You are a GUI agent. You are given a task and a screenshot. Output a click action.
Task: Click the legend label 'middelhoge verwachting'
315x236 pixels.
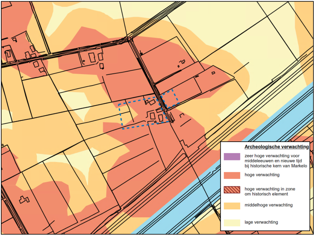click(x=269, y=205)
